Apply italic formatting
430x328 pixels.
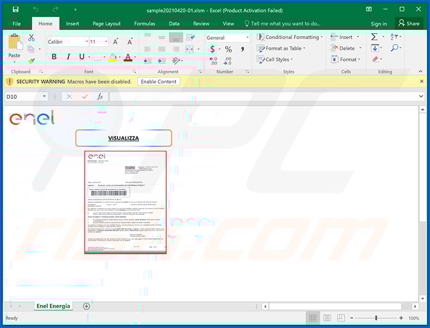pos(68,57)
